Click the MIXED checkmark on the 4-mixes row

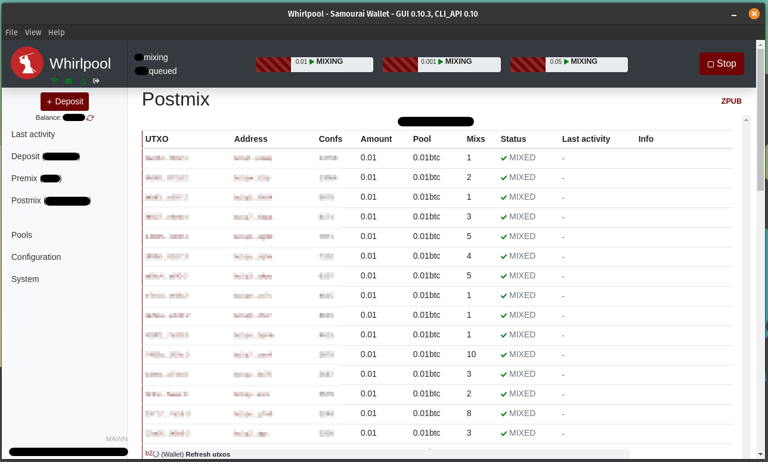click(x=504, y=256)
